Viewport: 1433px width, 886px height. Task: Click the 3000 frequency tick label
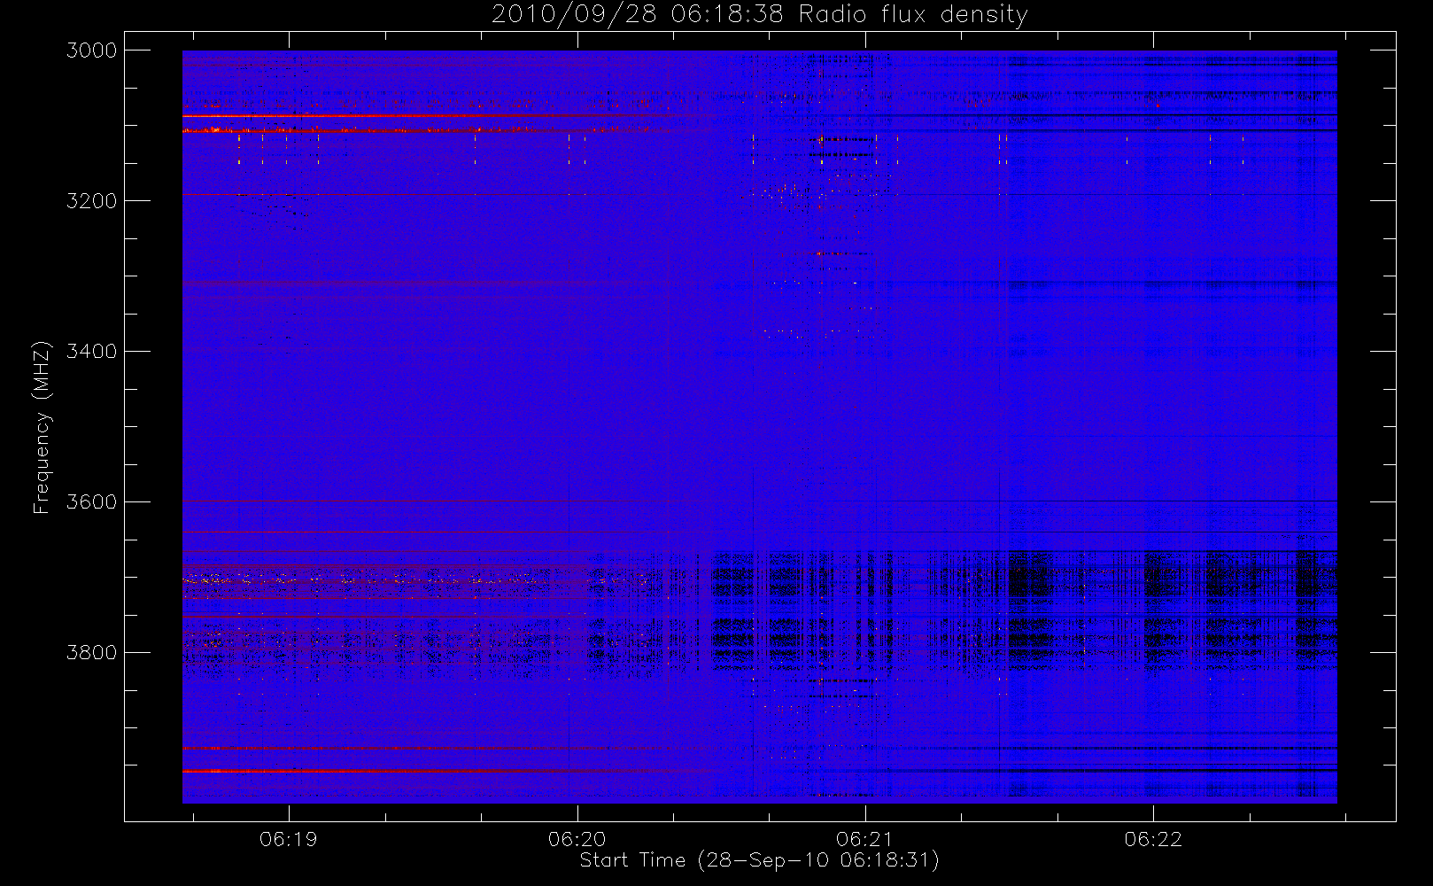pos(92,51)
